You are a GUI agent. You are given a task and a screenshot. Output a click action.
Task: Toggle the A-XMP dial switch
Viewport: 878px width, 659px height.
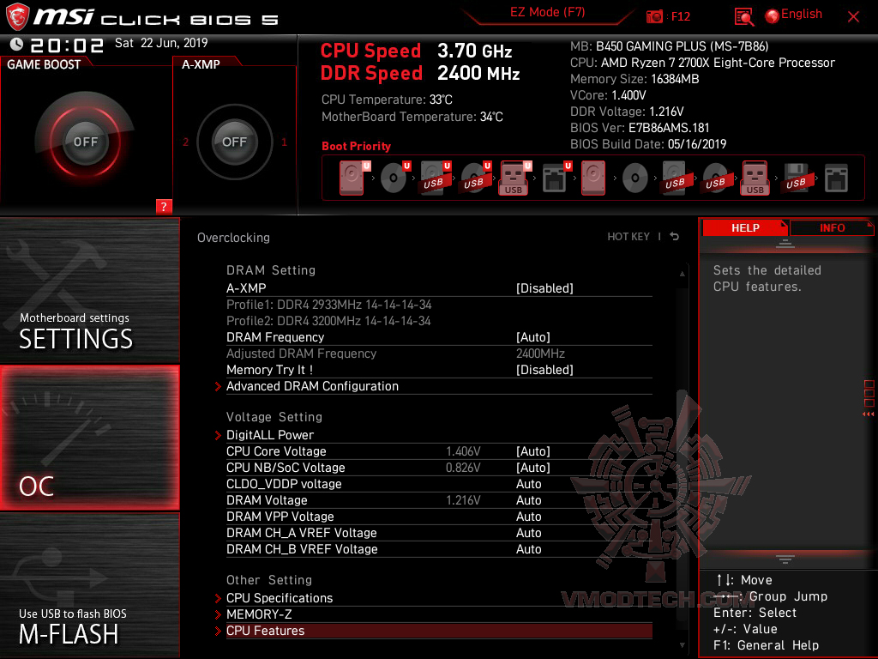pos(234,142)
